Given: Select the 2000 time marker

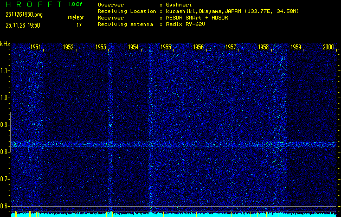Looking at the screenshot, I should (x=329, y=47).
